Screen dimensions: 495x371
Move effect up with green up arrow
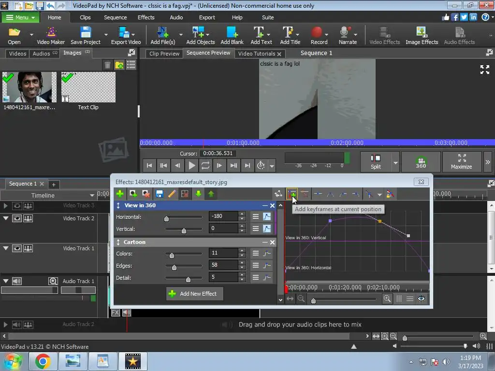[211, 194]
